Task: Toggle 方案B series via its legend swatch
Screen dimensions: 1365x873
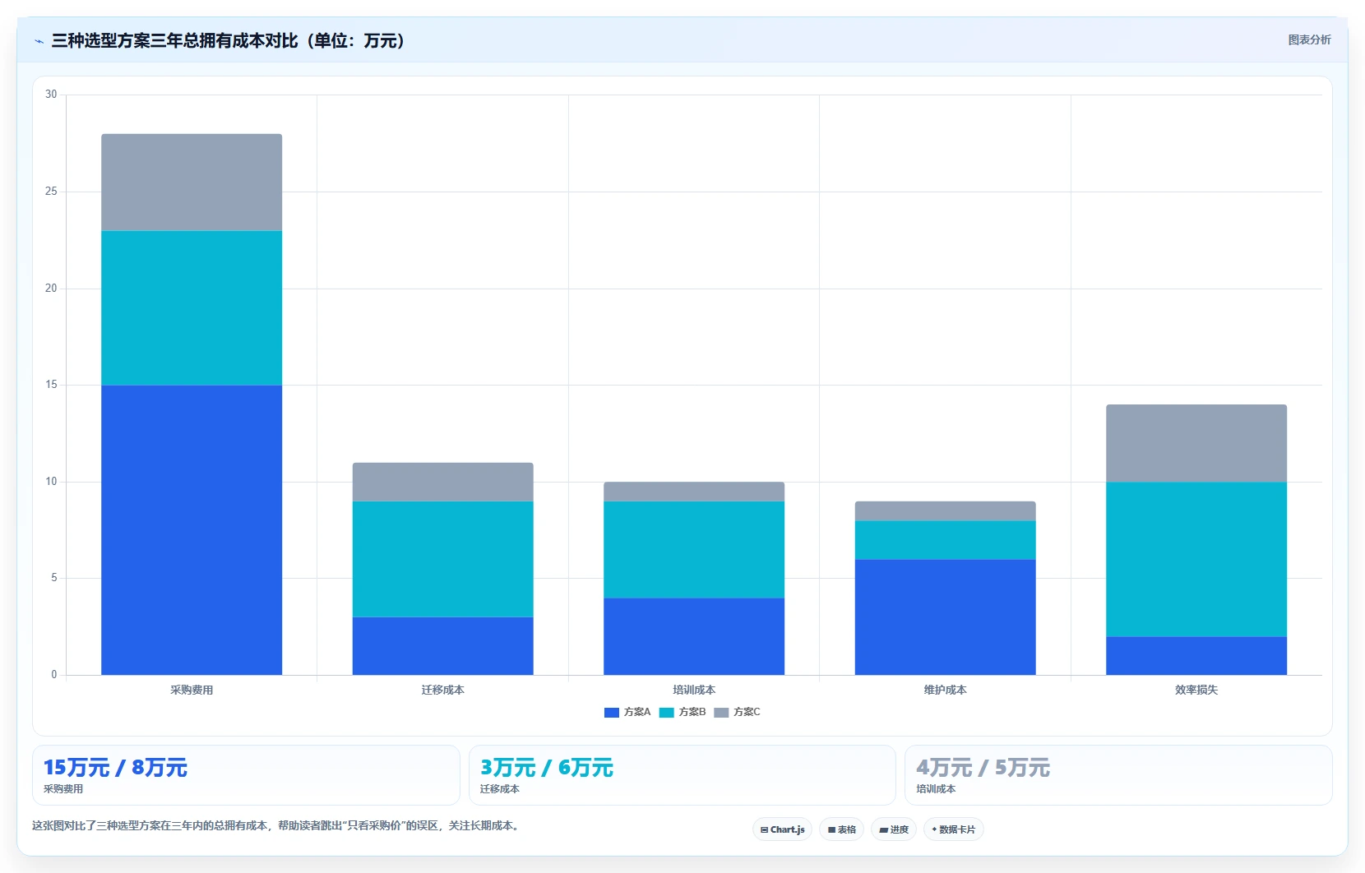Action: 666,712
